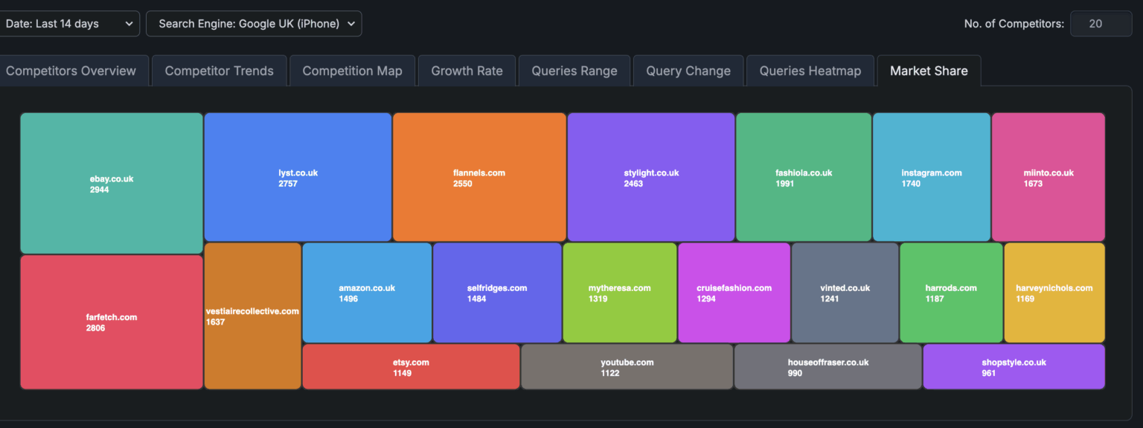
Task: Select the pink mlinto.co.uk tile
Action: point(1048,177)
